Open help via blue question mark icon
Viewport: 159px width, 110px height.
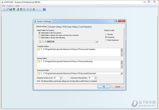44,9
